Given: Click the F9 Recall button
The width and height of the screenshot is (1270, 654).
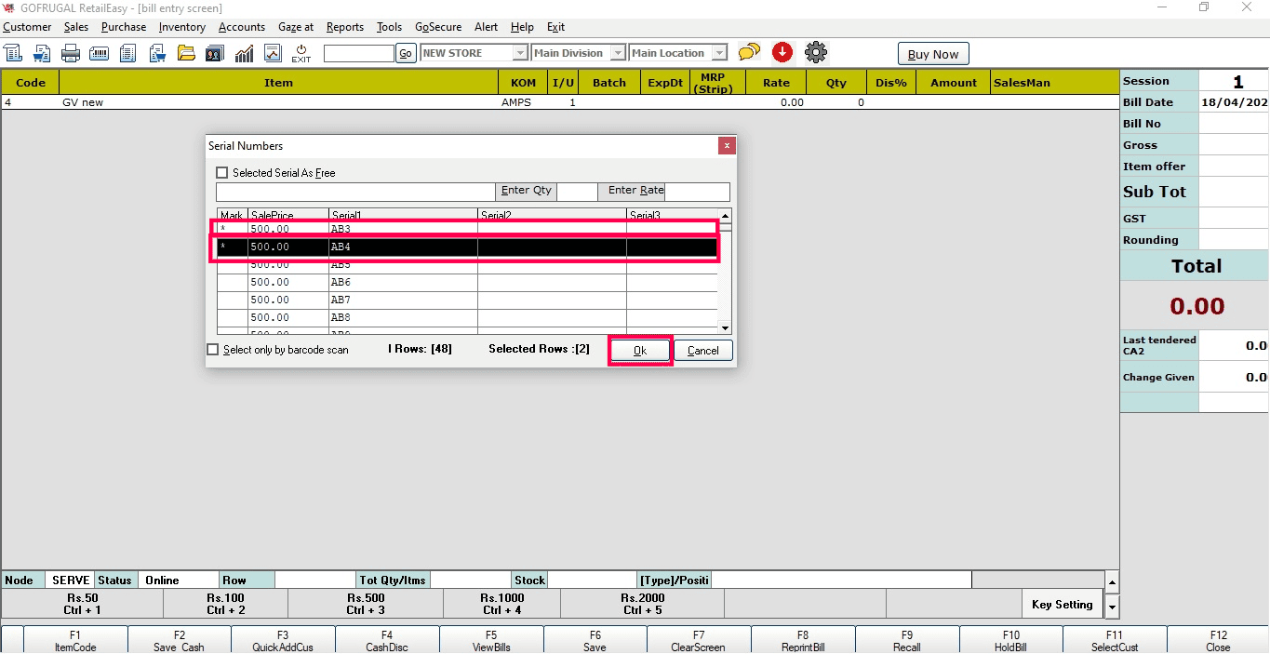Looking at the screenshot, I should point(907,641).
